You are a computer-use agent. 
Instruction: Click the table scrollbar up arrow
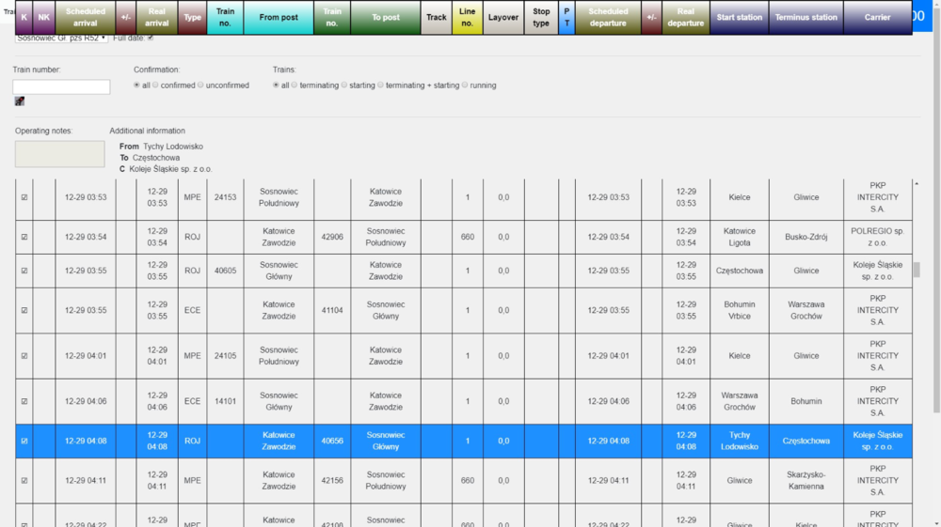[x=917, y=184]
